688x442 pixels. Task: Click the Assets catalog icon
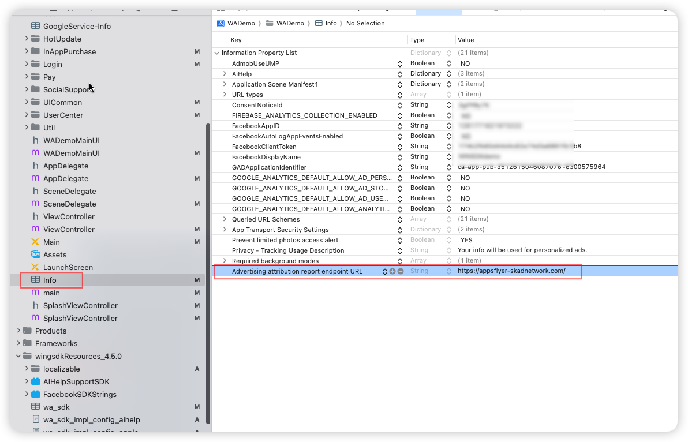[35, 254]
